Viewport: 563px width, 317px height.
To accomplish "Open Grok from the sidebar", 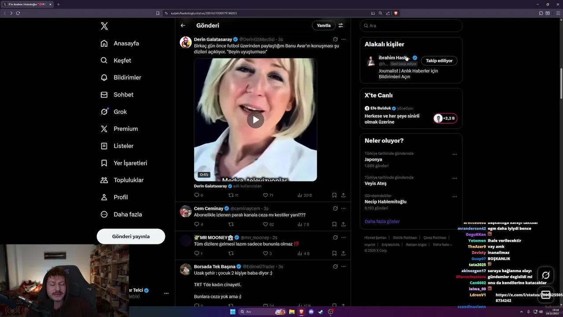I will pyautogui.click(x=114, y=112).
